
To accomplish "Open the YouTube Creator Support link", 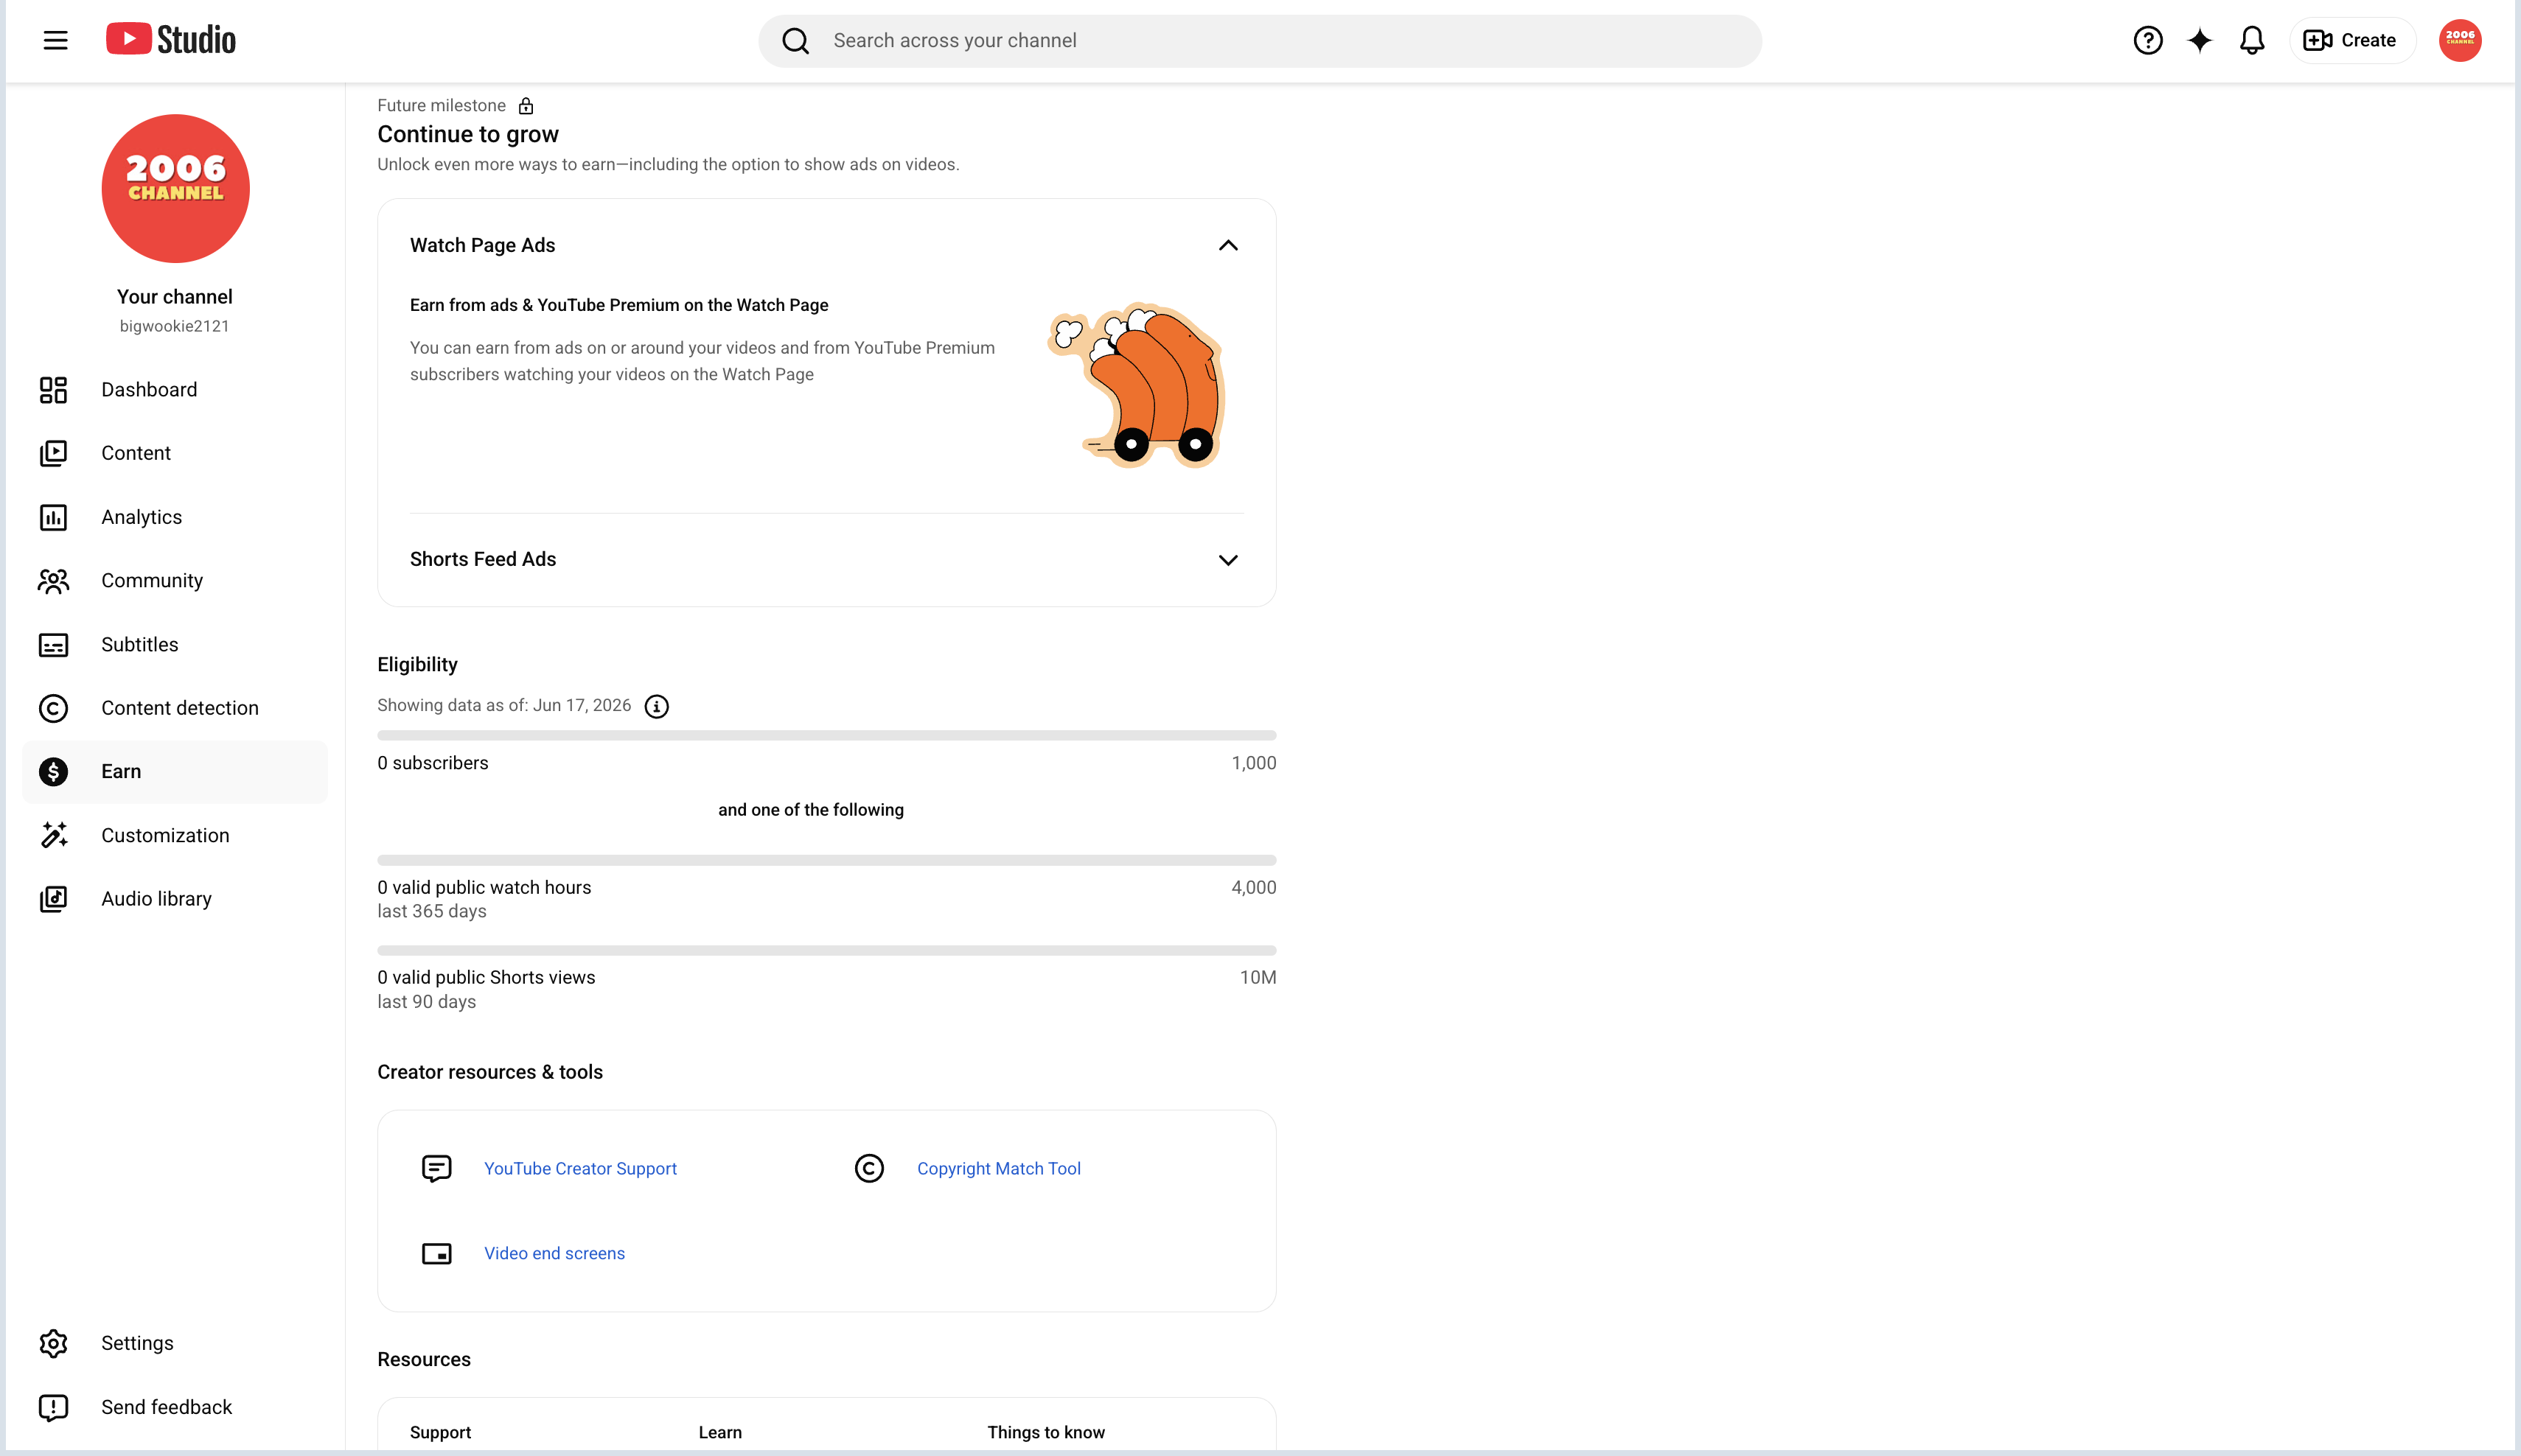I will point(580,1168).
